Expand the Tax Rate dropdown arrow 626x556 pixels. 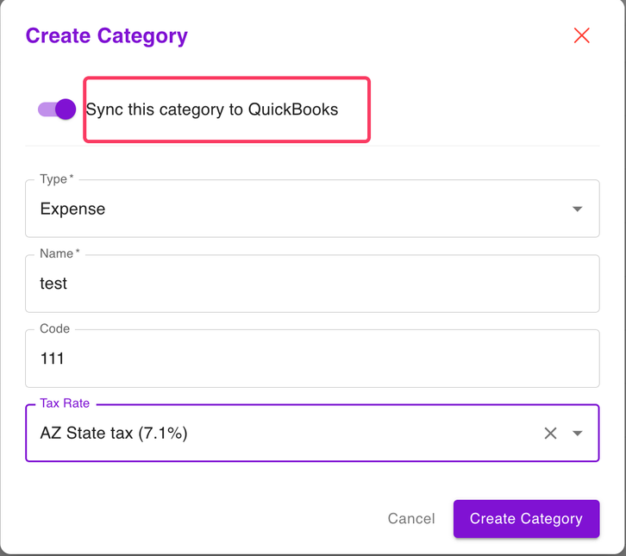click(578, 434)
